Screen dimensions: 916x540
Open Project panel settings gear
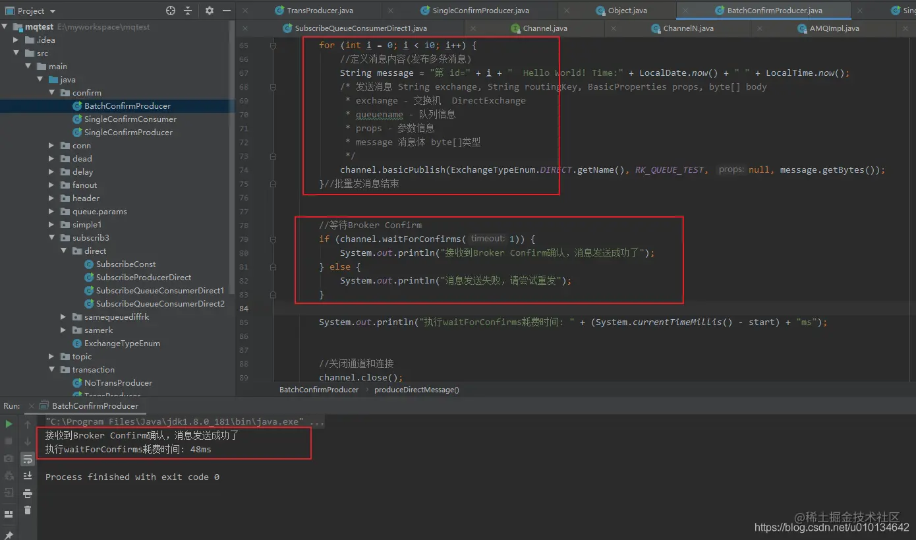210,11
